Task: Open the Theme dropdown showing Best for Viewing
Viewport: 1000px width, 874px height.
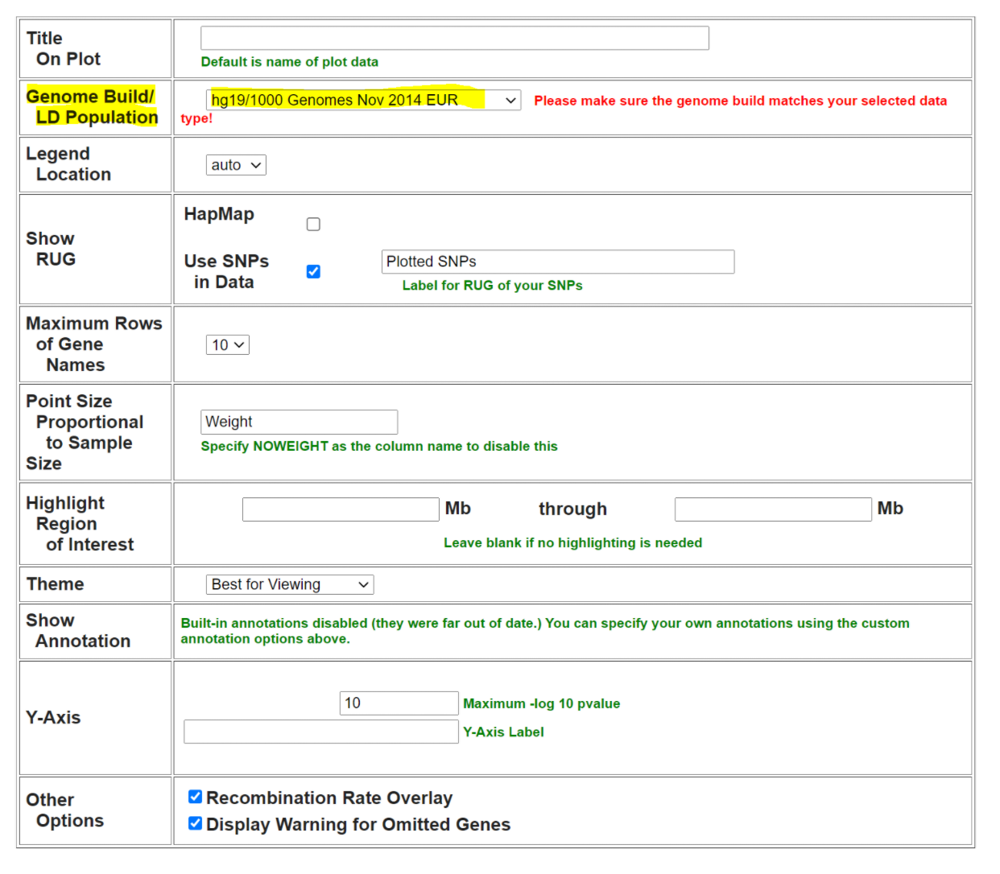Action: pos(290,585)
